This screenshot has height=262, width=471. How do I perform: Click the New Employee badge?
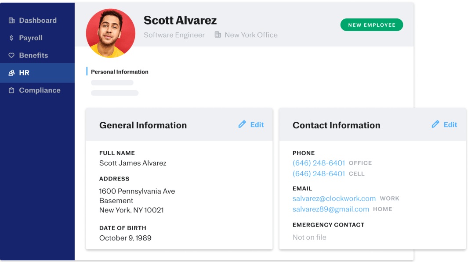coord(372,25)
